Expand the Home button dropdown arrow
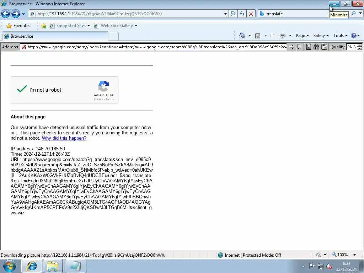The height and width of the screenshot is (273, 364). [250, 36]
